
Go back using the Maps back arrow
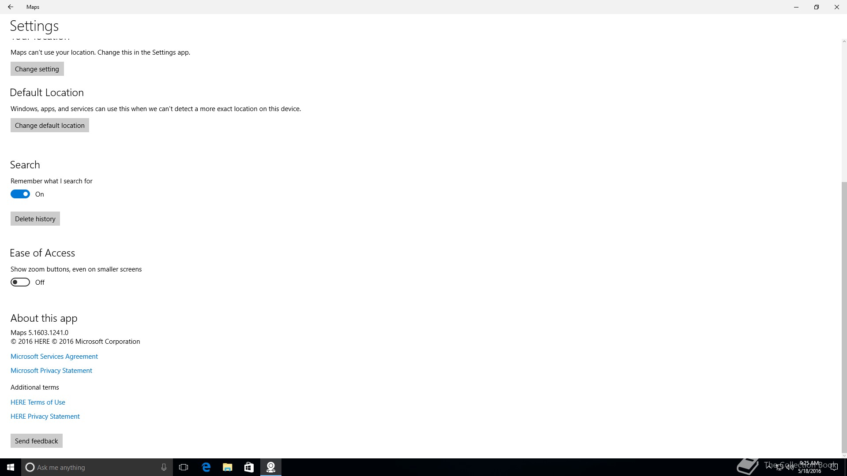pyautogui.click(x=11, y=7)
